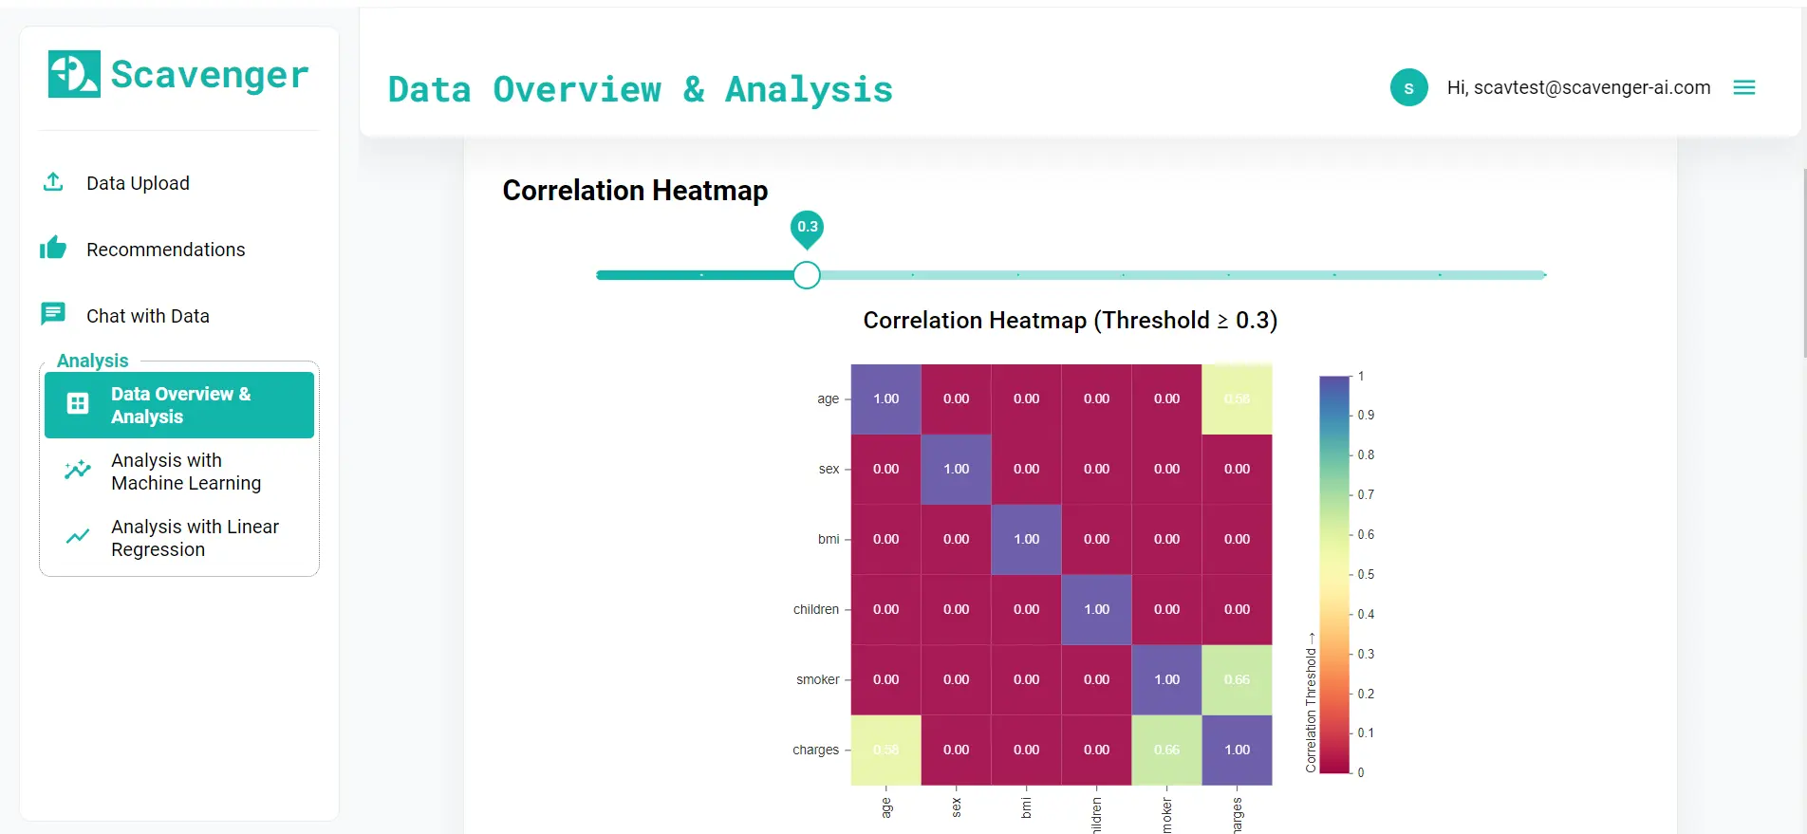This screenshot has height=834, width=1807.
Task: Click the user avatar circle
Action: point(1408,87)
